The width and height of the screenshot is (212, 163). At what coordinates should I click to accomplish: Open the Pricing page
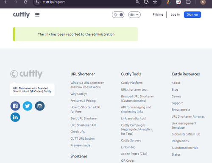tap(158, 14)
